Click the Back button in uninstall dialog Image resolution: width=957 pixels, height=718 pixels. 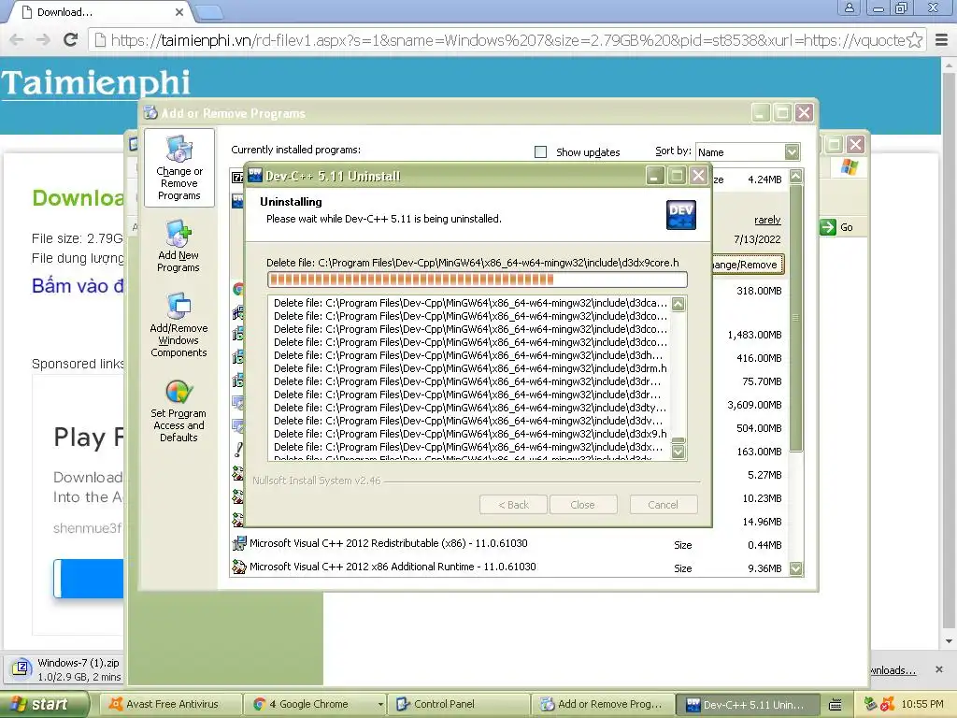pos(513,505)
